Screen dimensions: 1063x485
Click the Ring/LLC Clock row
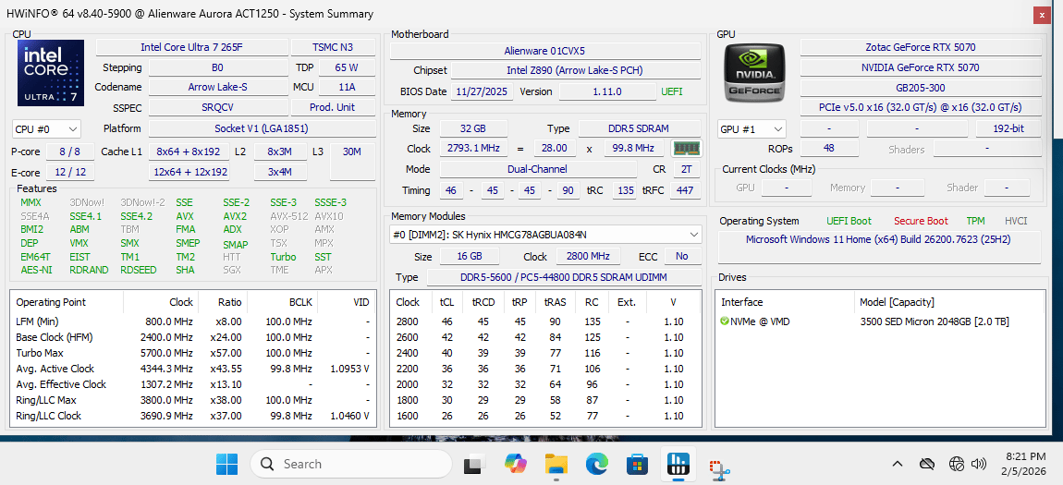click(193, 416)
